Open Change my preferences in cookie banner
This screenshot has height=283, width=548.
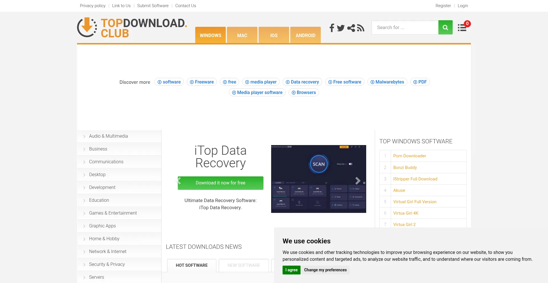(x=325, y=270)
